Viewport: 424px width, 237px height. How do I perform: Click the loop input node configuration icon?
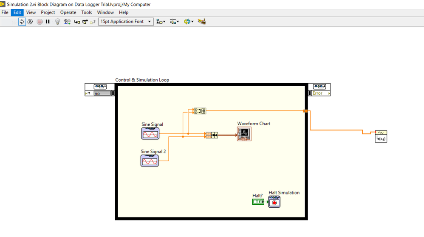(x=100, y=87)
